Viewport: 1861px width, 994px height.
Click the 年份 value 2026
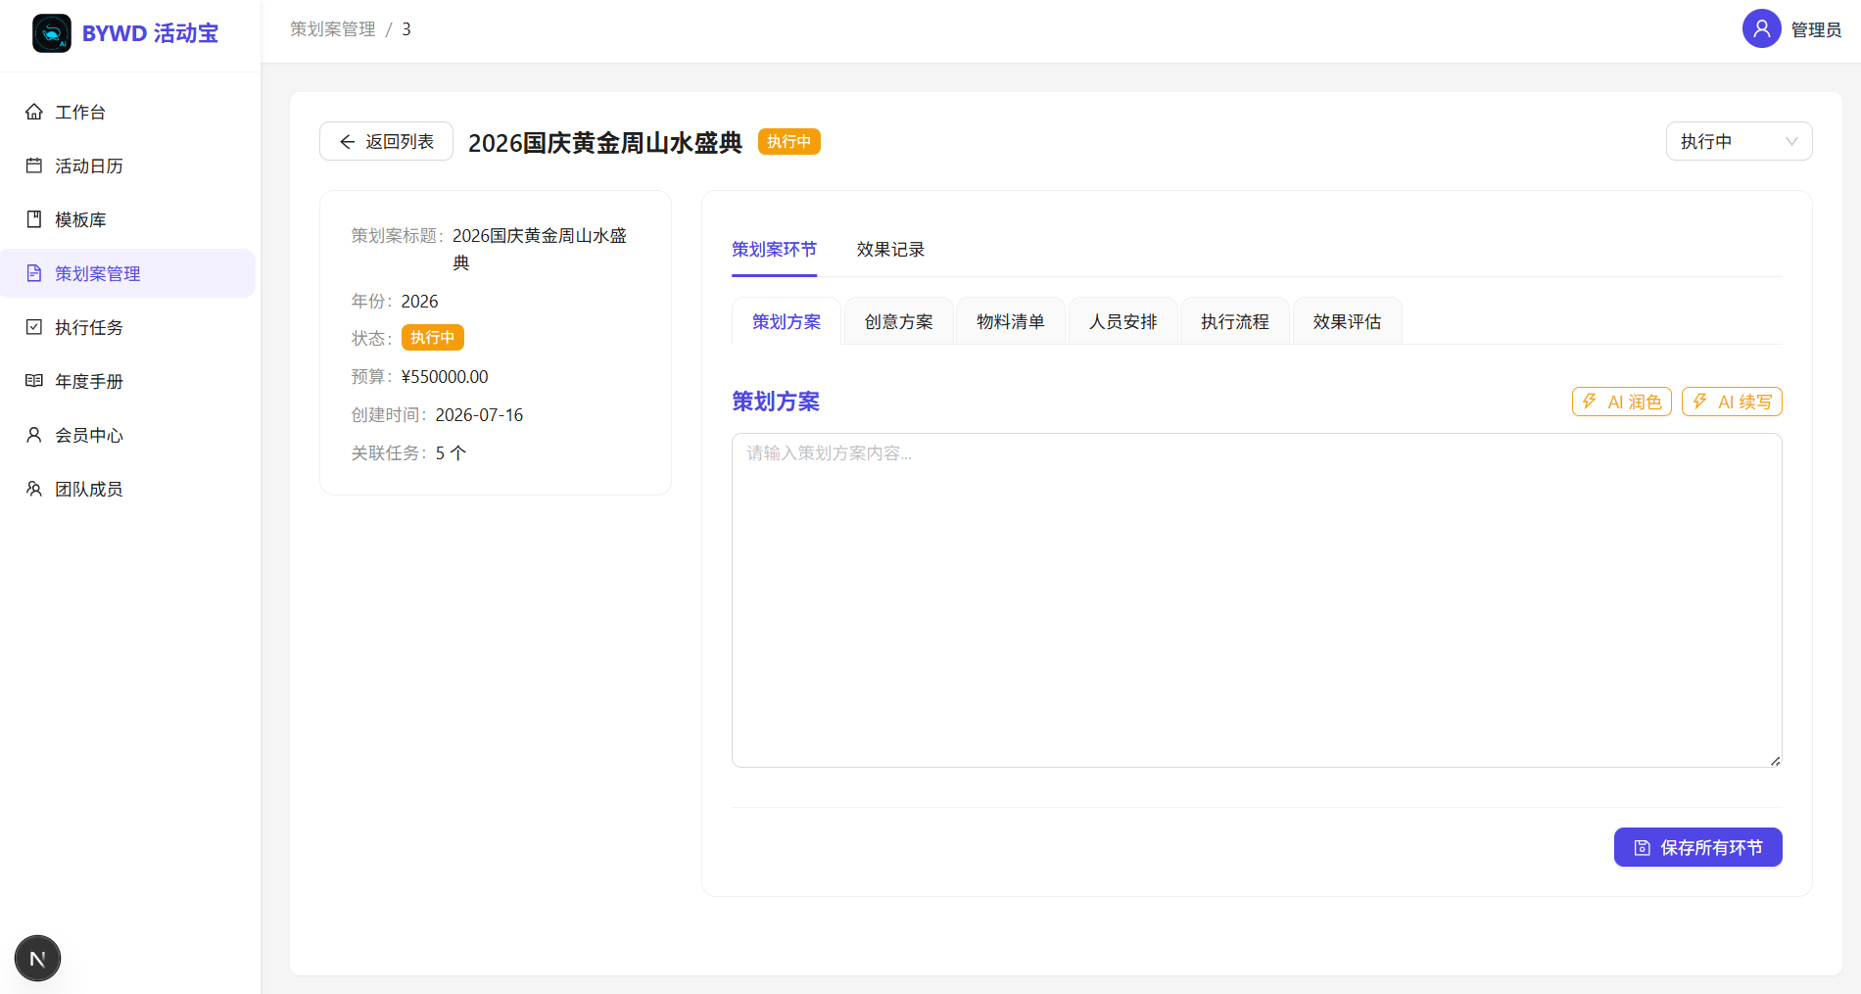419,302
